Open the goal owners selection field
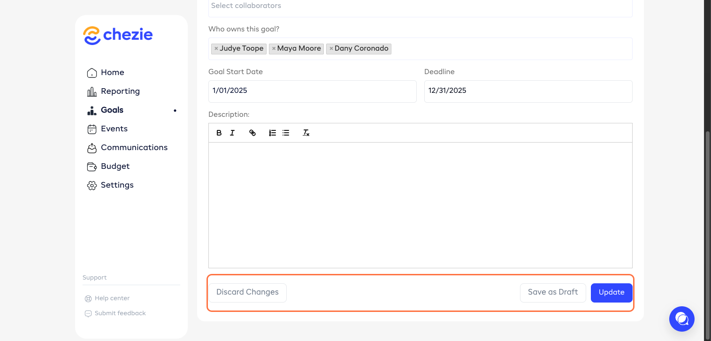Screen dimensions: 711x341 512,49
